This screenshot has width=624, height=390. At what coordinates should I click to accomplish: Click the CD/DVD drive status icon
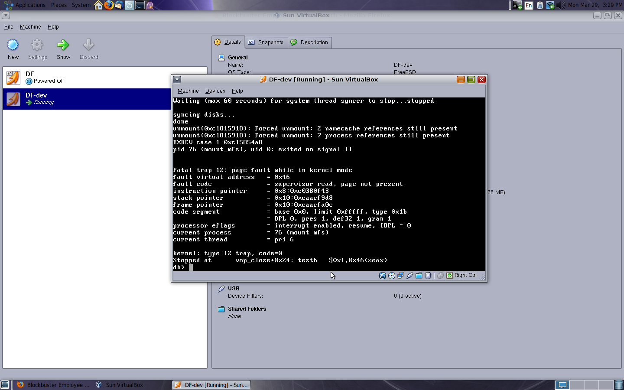[392, 276]
